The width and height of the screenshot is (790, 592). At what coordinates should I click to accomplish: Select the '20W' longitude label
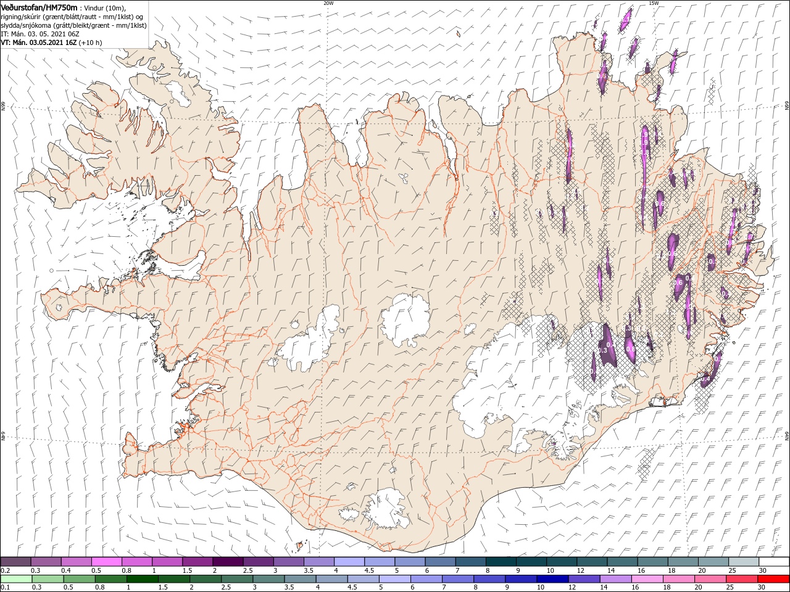328,3
